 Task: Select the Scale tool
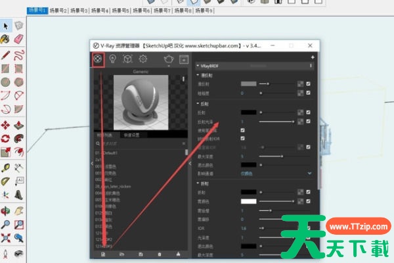pyautogui.click(x=5, y=152)
